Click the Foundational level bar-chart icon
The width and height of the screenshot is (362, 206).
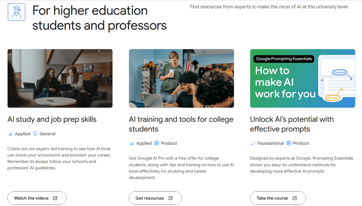click(x=253, y=143)
